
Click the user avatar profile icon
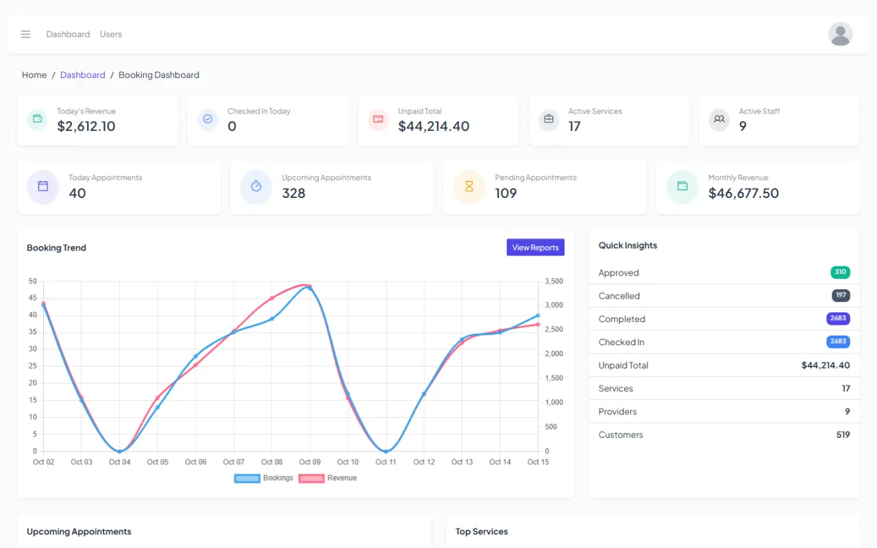(840, 34)
